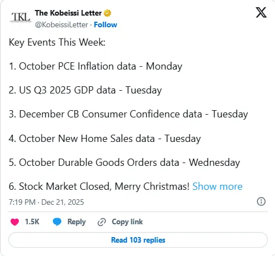Open the Read 103 replies button
275x256 pixels.
tap(138, 240)
